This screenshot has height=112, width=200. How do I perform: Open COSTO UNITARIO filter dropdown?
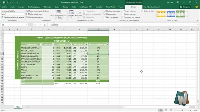click(x=71, y=44)
